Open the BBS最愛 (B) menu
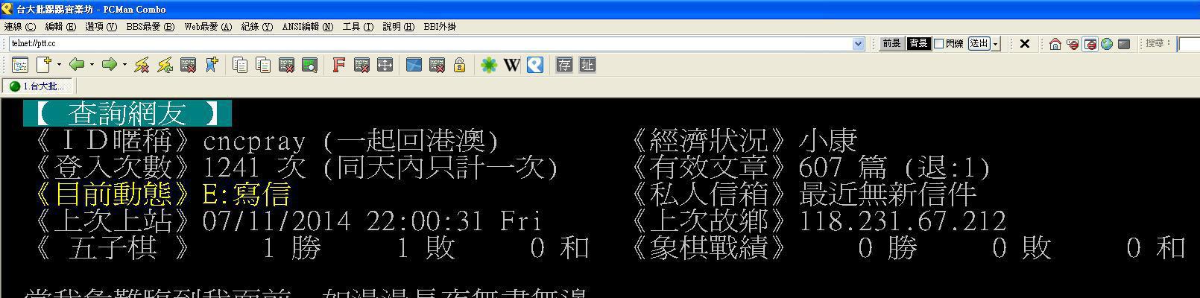 tap(151, 27)
